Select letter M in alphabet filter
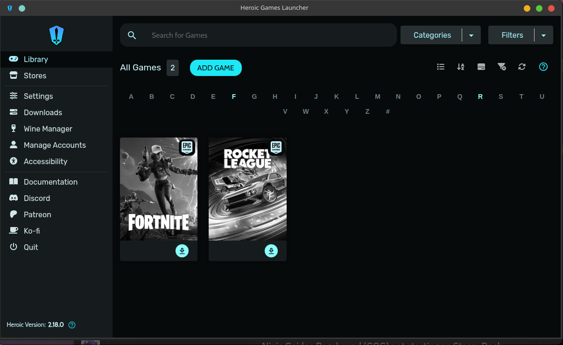Viewport: 563px width, 345px height. (378, 97)
